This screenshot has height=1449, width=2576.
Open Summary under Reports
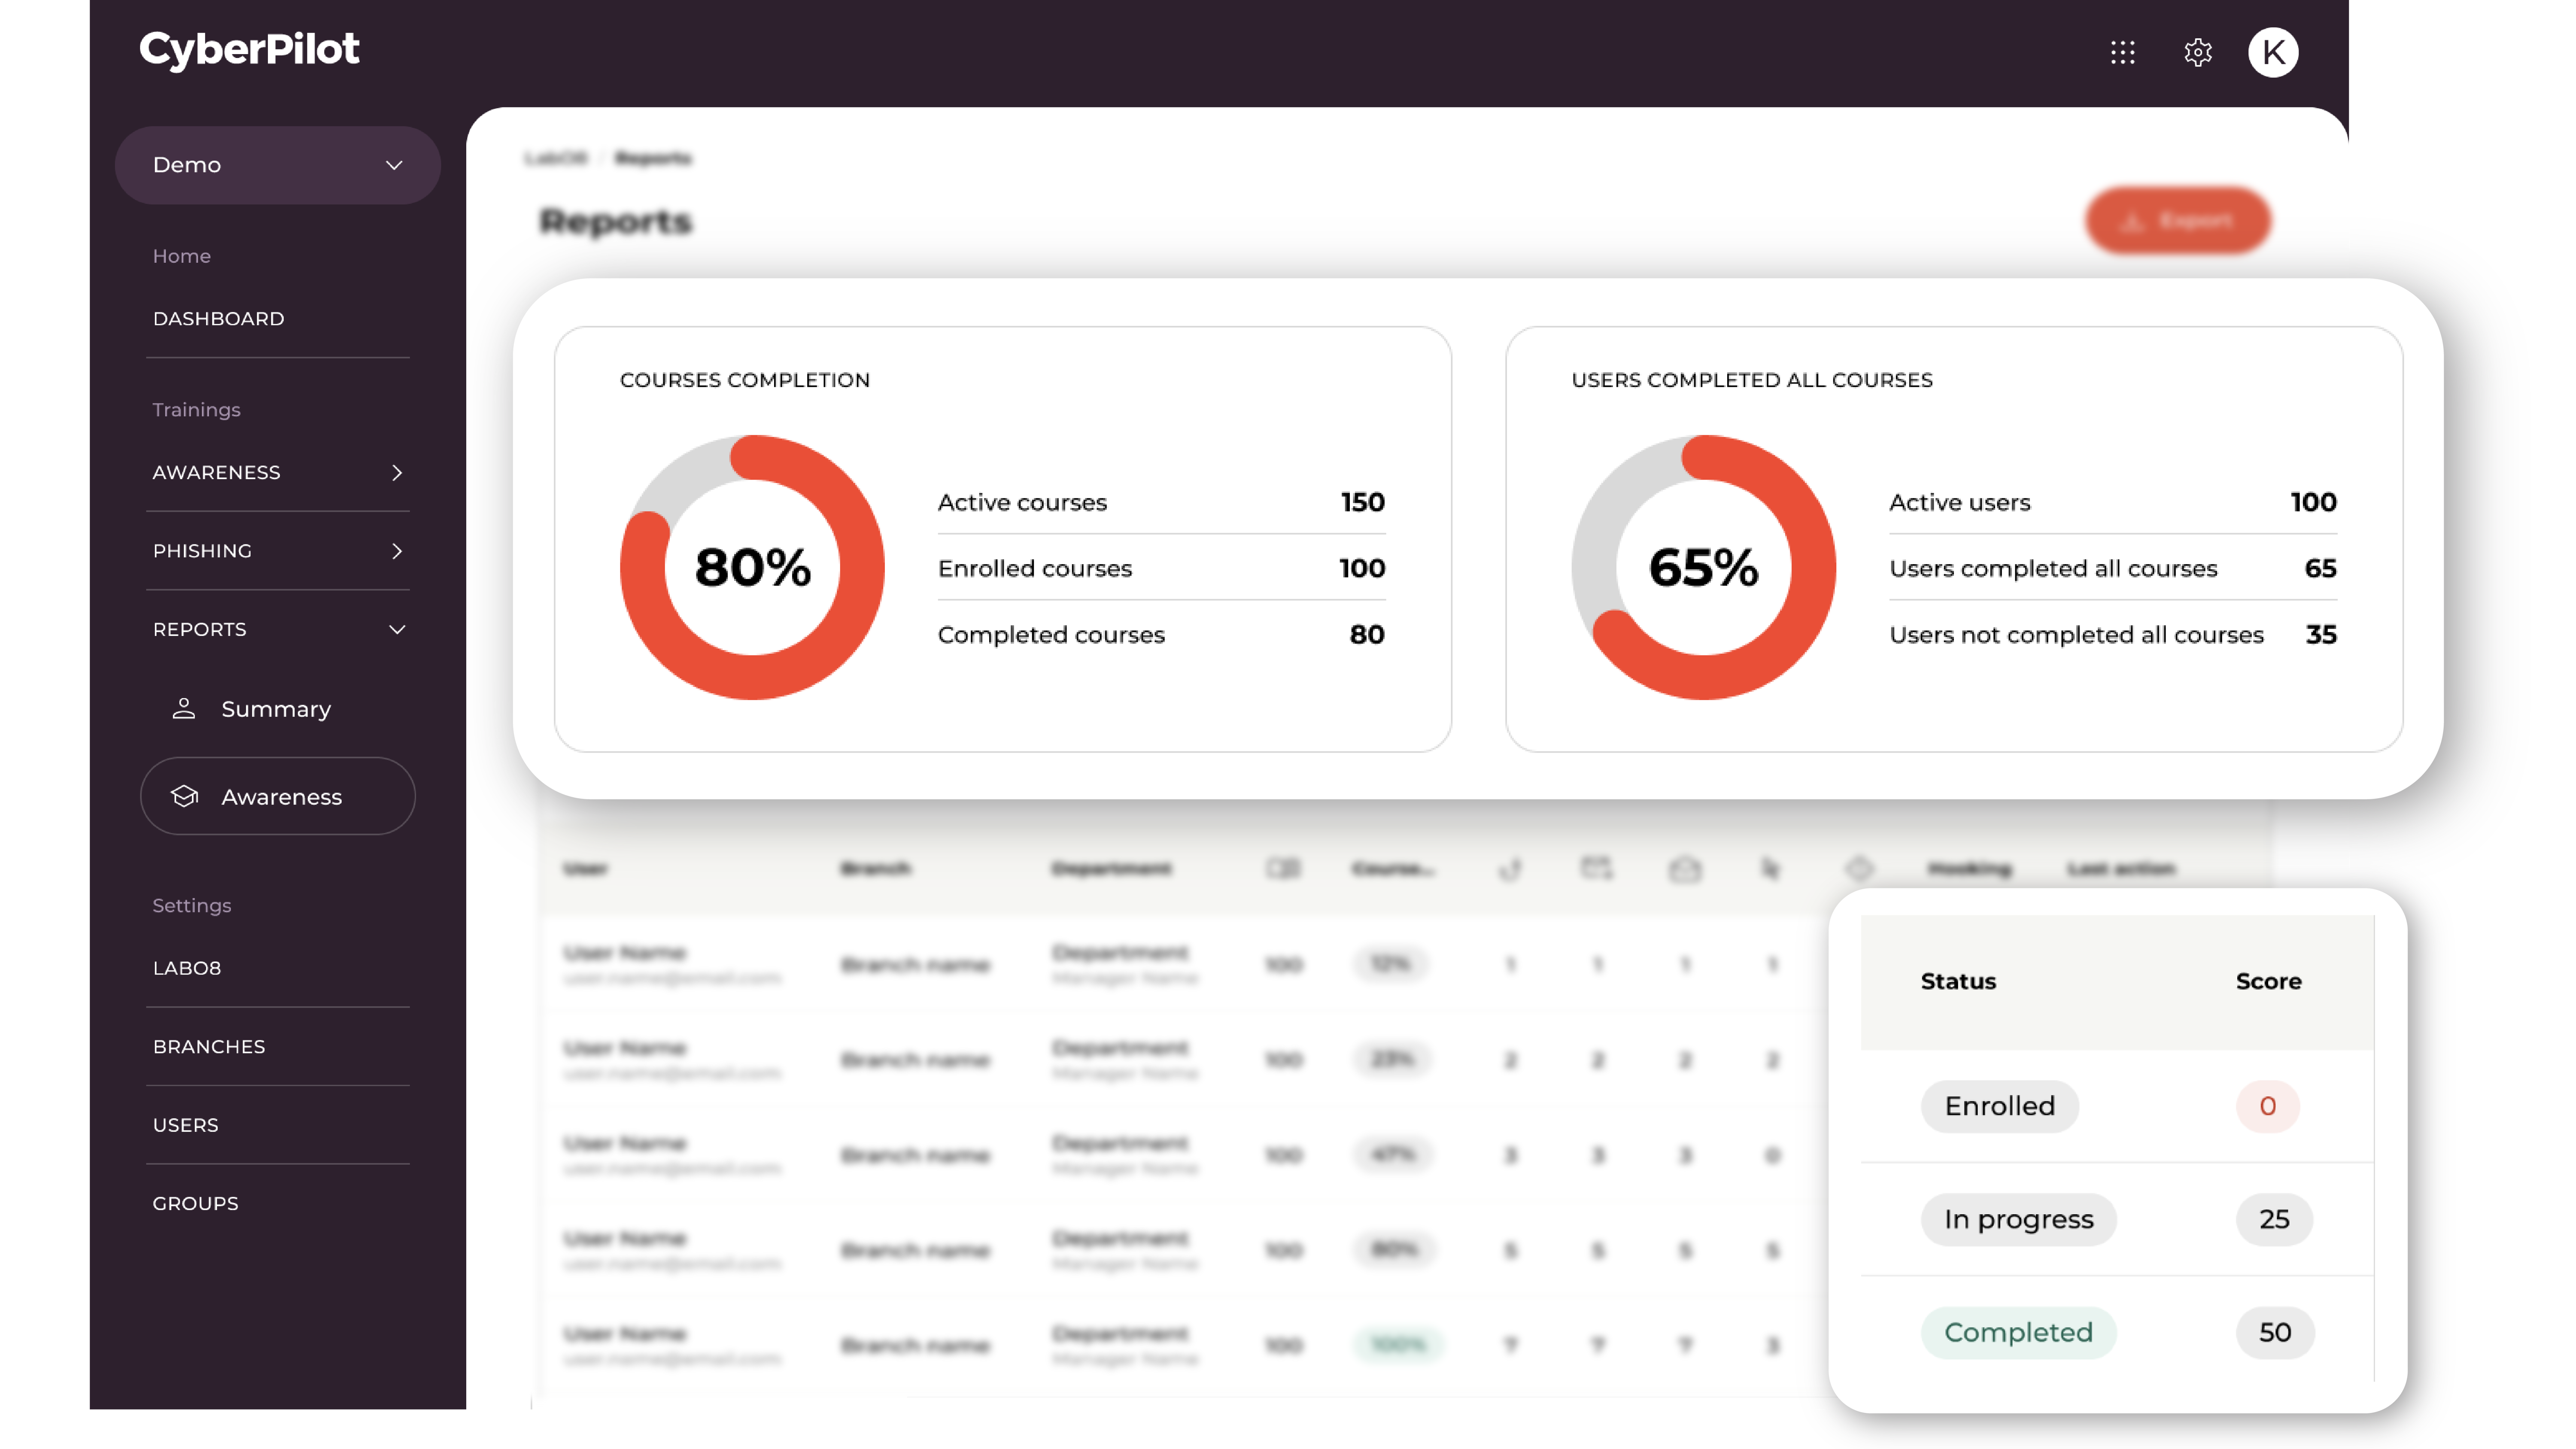pos(276,708)
